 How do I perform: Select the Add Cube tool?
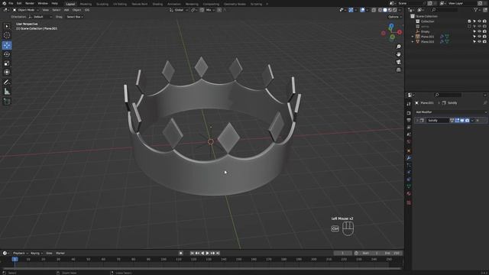pyautogui.click(x=7, y=102)
